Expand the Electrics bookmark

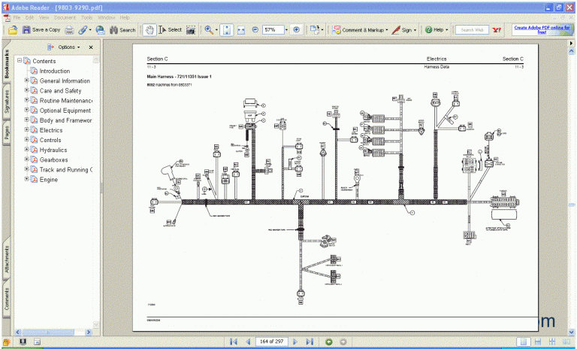(x=26, y=129)
